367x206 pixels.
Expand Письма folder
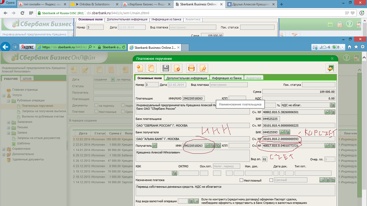9,128
